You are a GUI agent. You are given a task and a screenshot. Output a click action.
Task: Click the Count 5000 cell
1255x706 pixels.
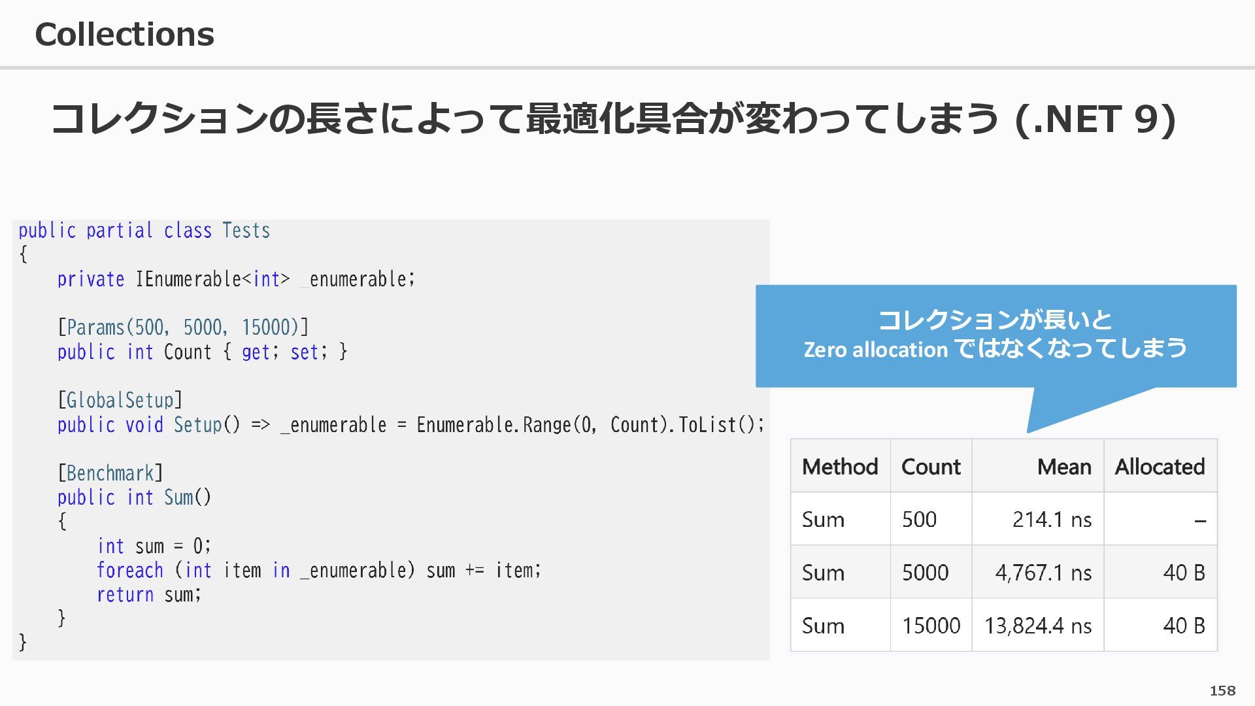click(925, 573)
